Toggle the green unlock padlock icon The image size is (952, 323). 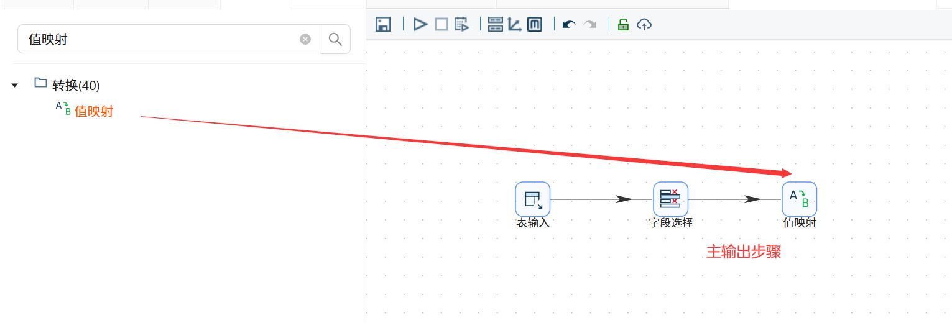point(623,25)
